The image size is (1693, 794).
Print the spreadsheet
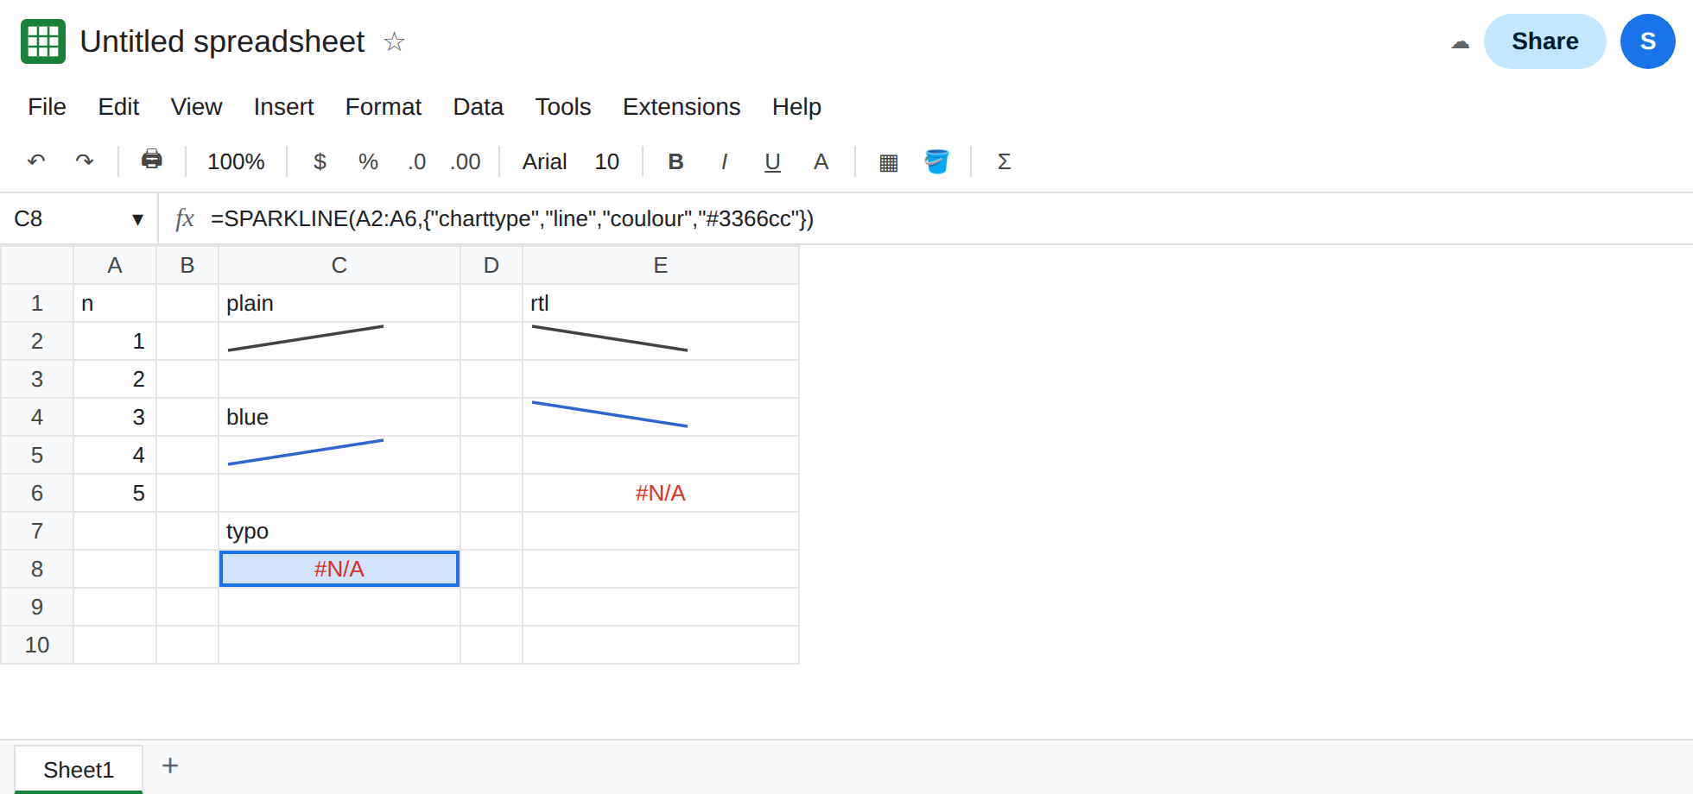152,161
